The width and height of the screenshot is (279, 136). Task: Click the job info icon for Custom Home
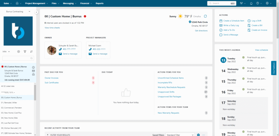33,67
